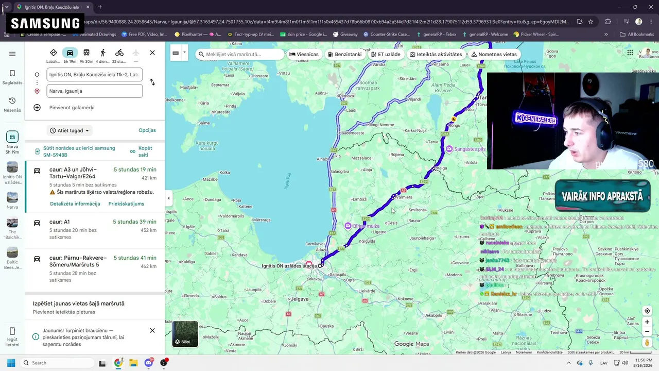Expand hidden bookmarks chevron
This screenshot has width=659, height=371.
(606, 35)
